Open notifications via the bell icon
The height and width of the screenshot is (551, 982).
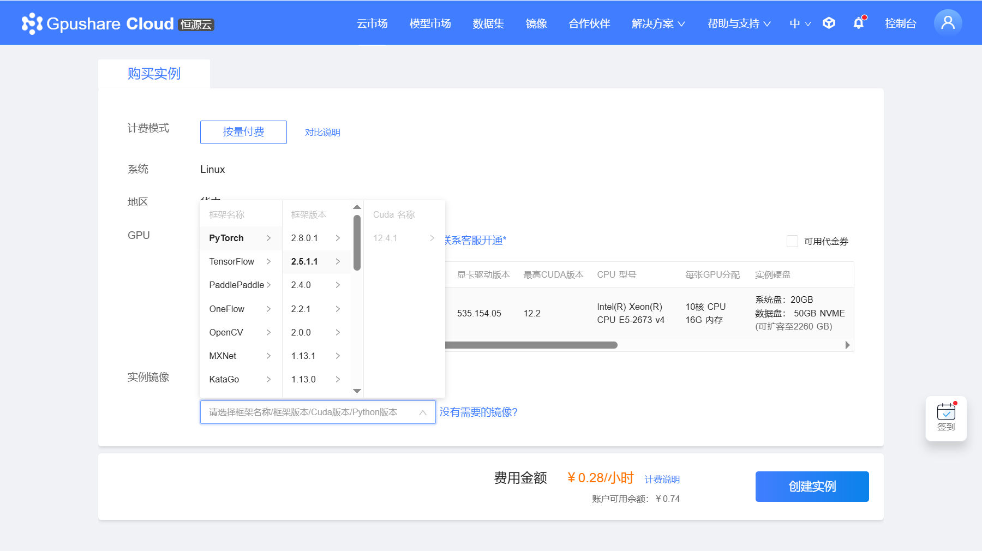859,23
